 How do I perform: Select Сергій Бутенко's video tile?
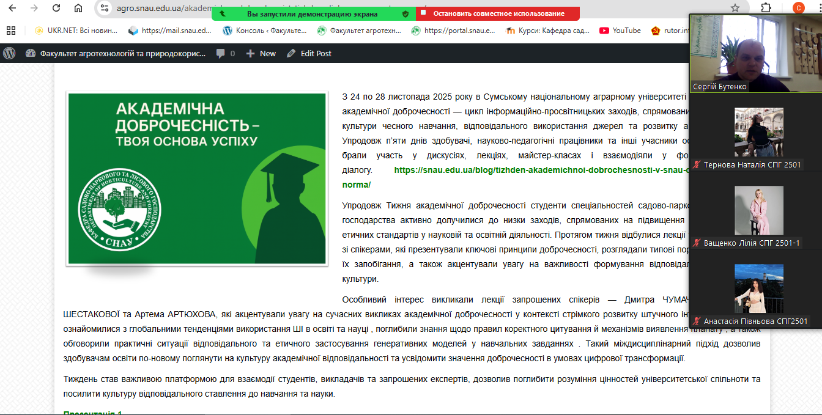coord(755,53)
